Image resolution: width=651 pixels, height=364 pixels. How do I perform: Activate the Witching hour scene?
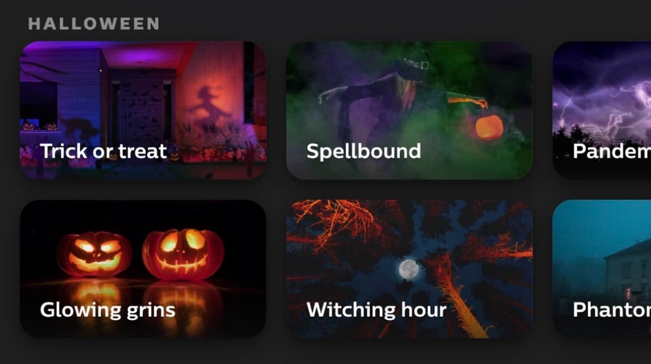[409, 268]
